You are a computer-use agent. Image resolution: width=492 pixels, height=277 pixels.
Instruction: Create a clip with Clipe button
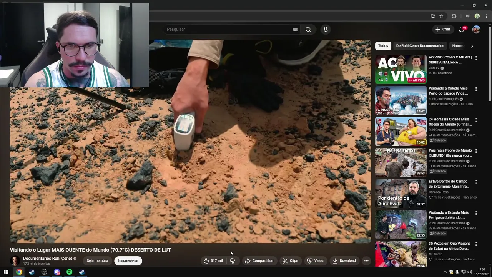point(290,261)
